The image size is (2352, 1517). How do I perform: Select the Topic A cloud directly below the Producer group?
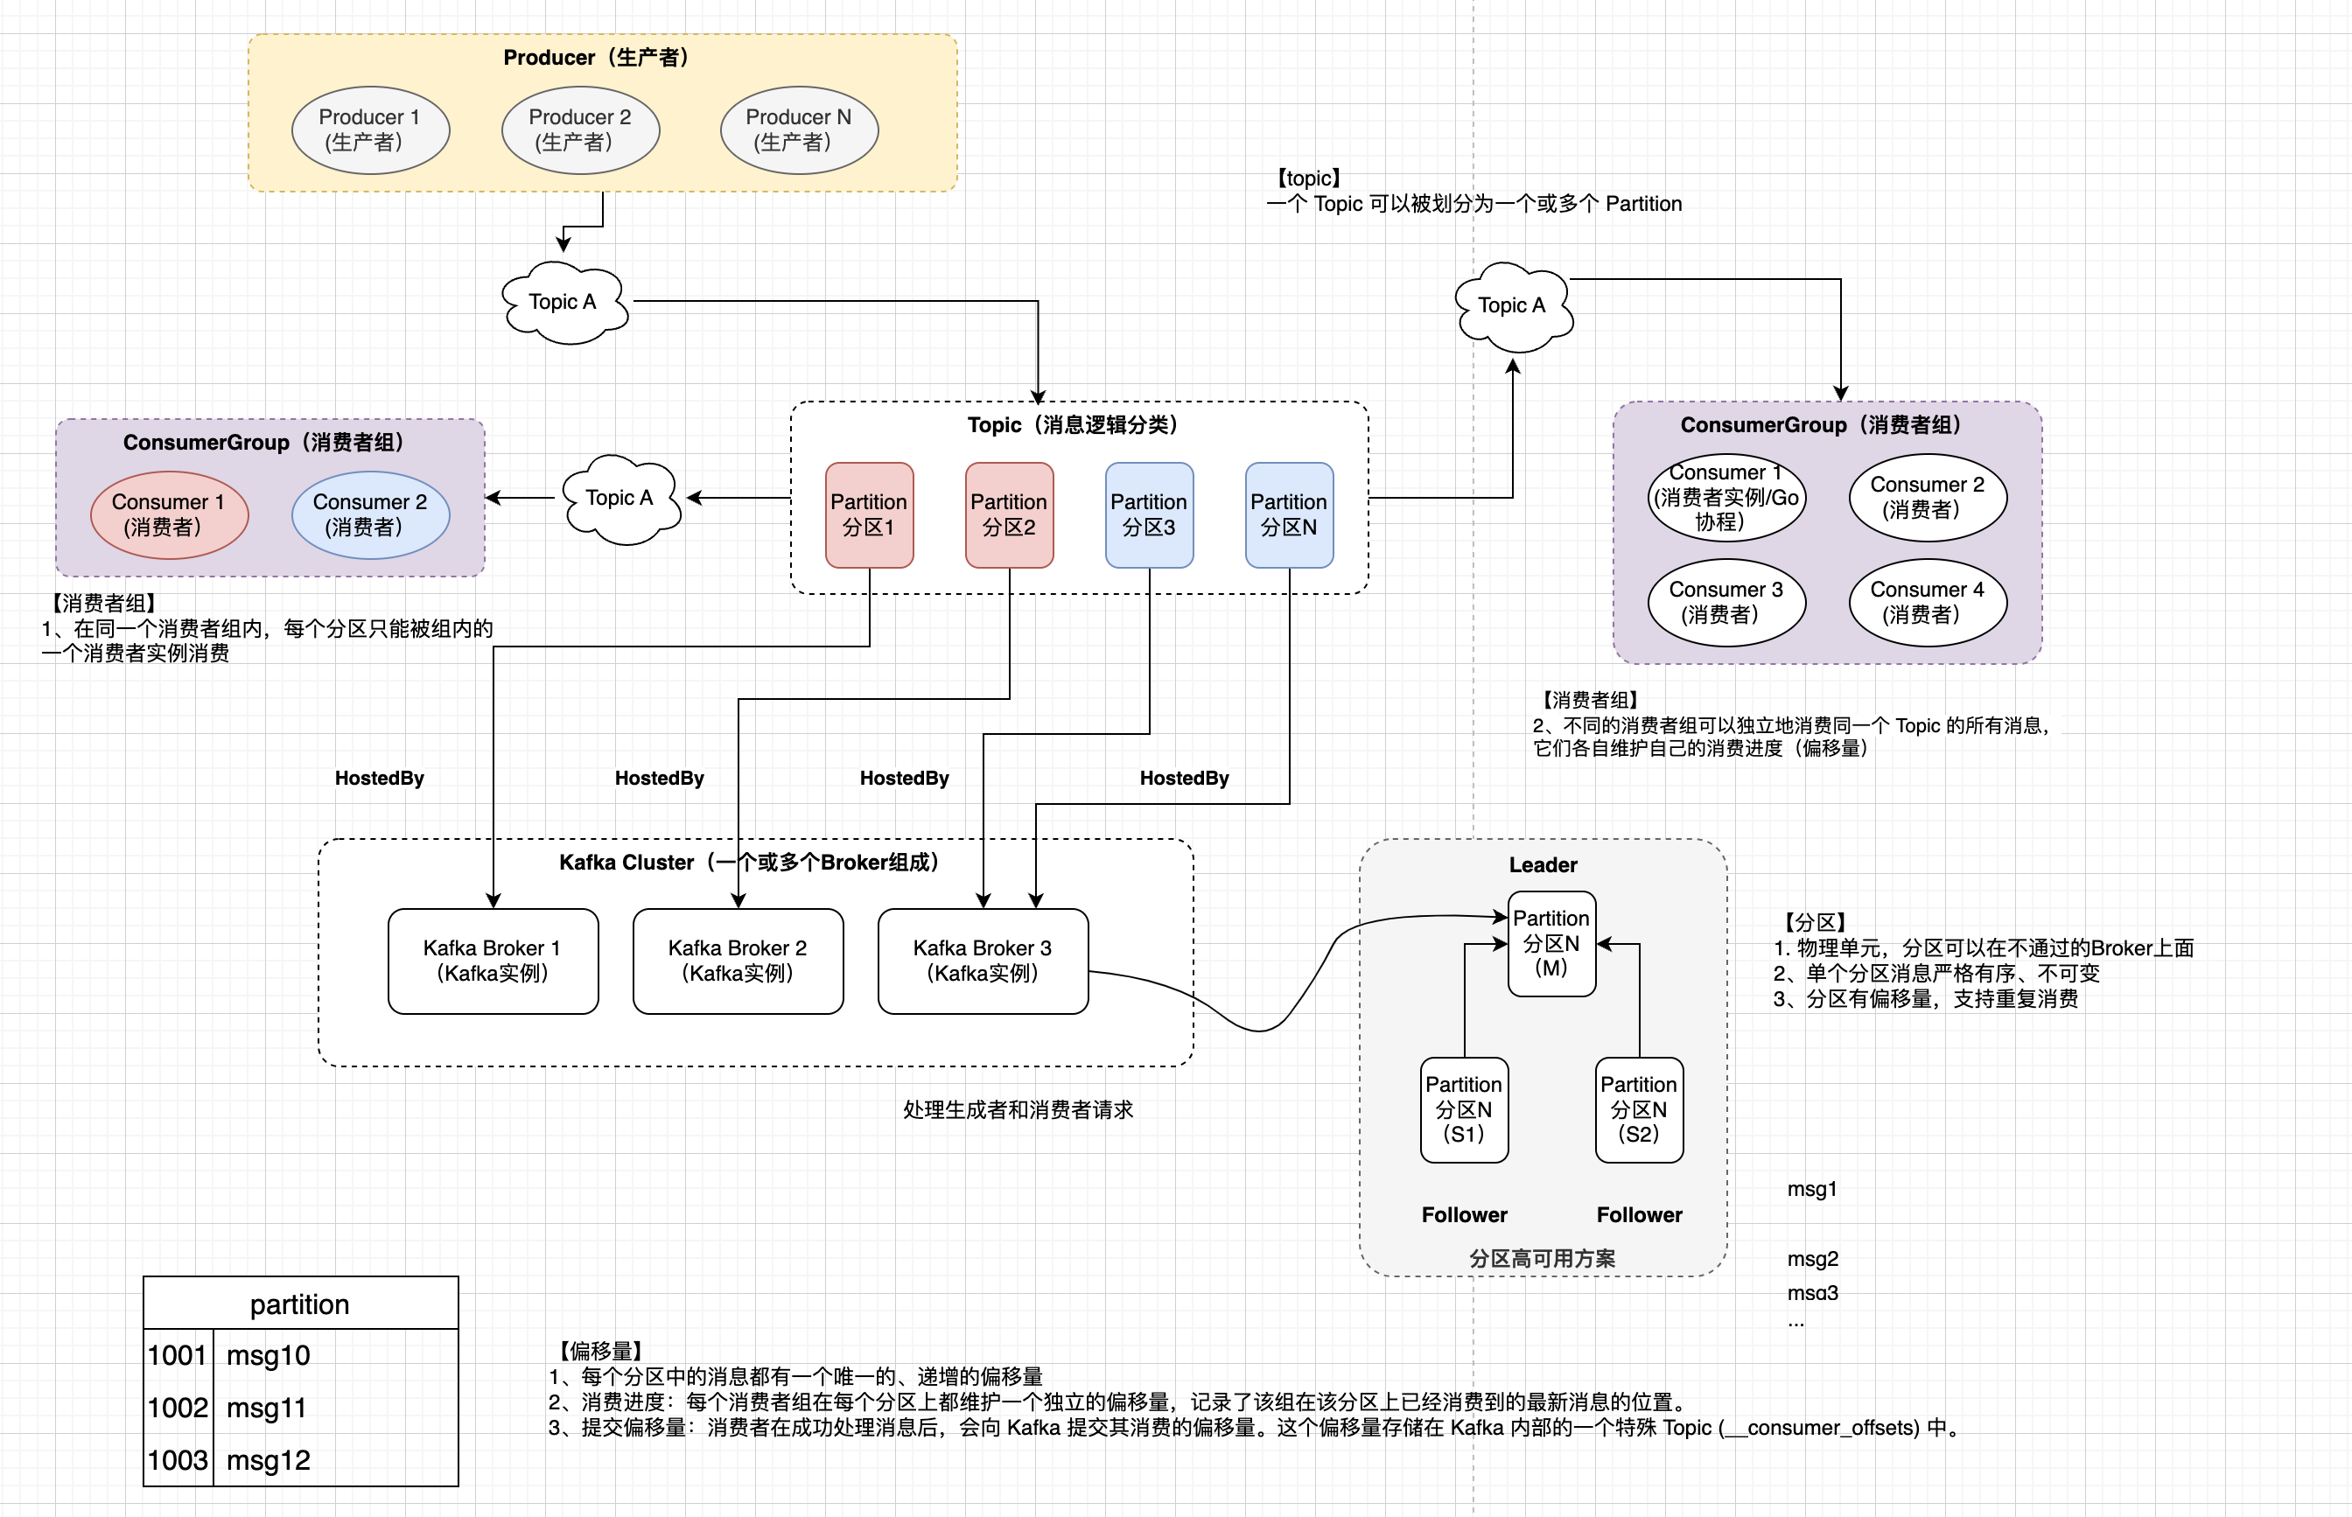click(x=563, y=303)
